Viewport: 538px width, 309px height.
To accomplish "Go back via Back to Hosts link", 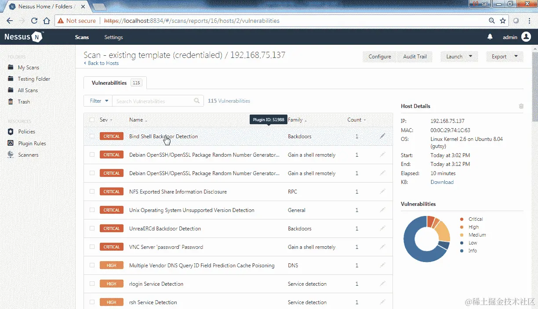I will coord(101,63).
